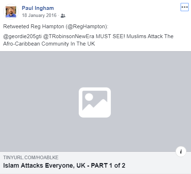Open the three-dot post options menu
191x174 pixels.
[x=185, y=7]
